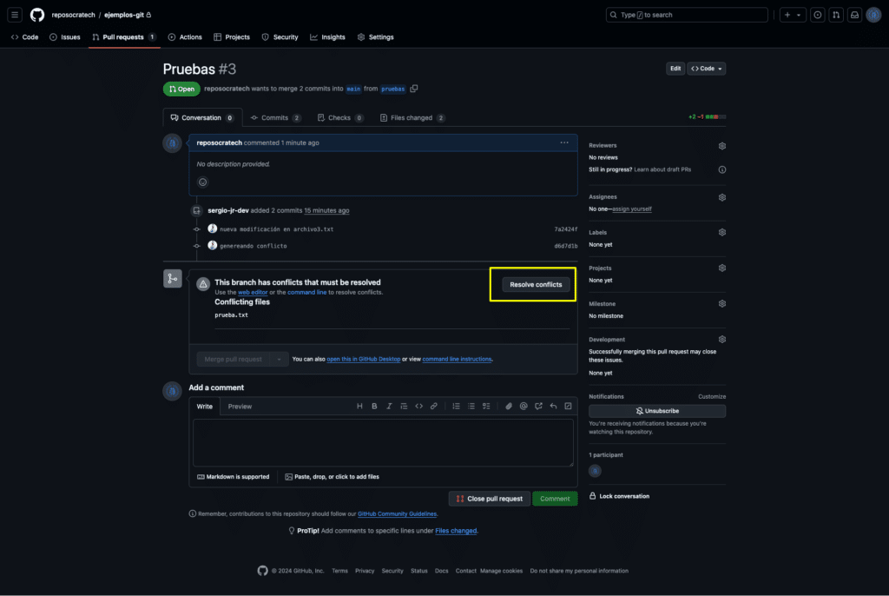Lock conversation link in sidebar
Viewport: 889px width, 596px height.
tap(619, 496)
